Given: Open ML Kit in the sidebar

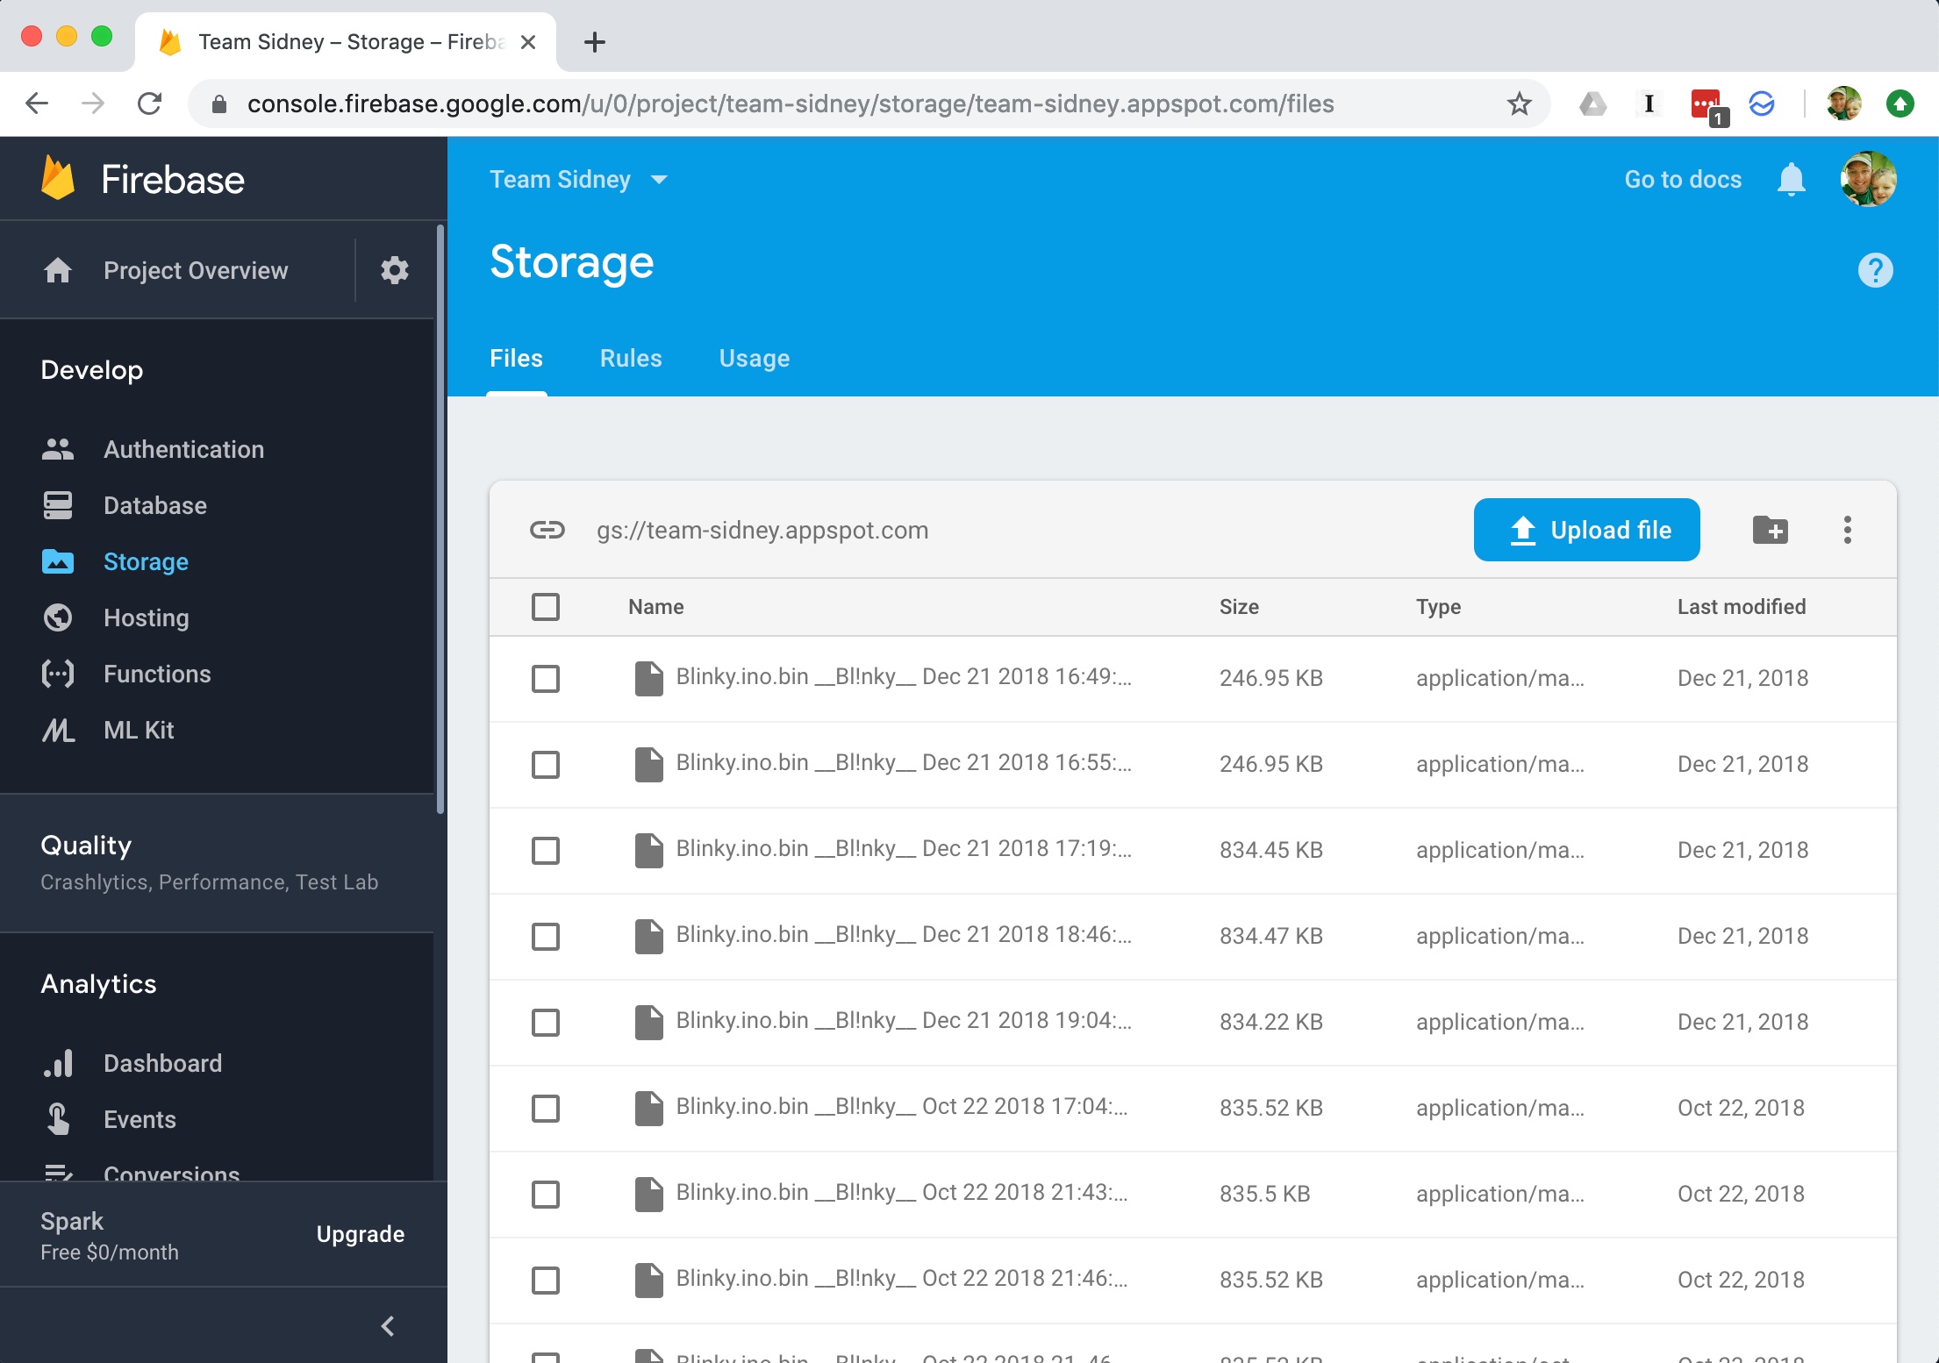Looking at the screenshot, I should 138,730.
